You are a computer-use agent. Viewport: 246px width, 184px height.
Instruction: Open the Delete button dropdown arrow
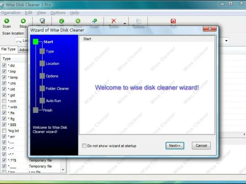pos(125,24)
